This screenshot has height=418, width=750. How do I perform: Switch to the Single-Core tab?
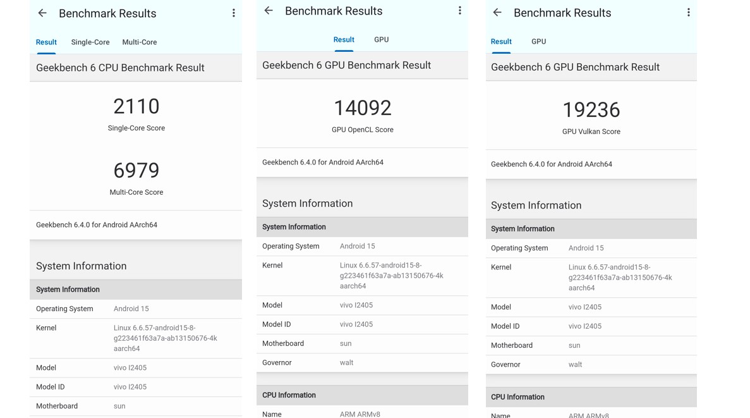(x=90, y=42)
